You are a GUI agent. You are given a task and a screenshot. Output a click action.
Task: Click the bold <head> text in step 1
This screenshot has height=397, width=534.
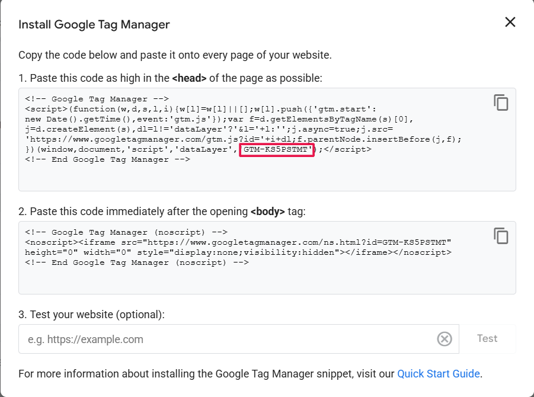click(x=189, y=78)
